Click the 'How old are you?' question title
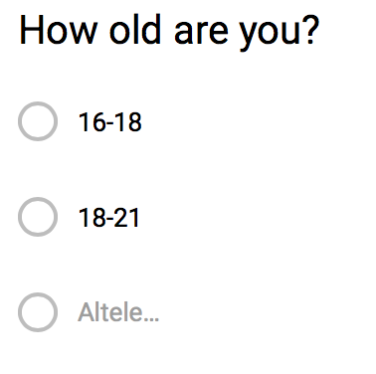The width and height of the screenshot is (376, 374). tap(169, 31)
